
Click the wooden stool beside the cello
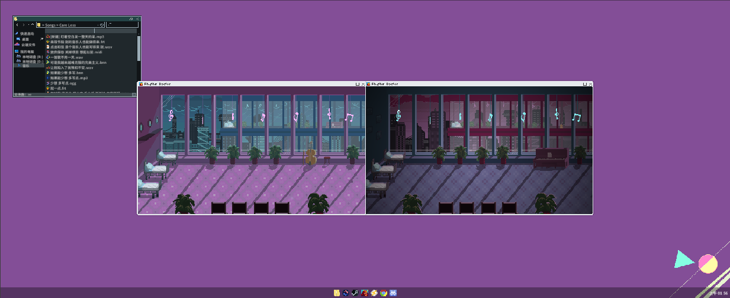click(x=327, y=160)
